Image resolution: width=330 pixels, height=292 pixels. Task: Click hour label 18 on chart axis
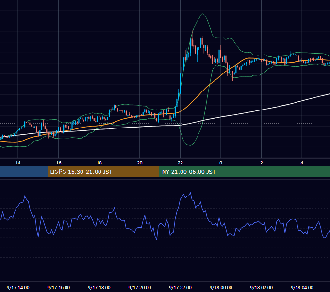(x=99, y=163)
